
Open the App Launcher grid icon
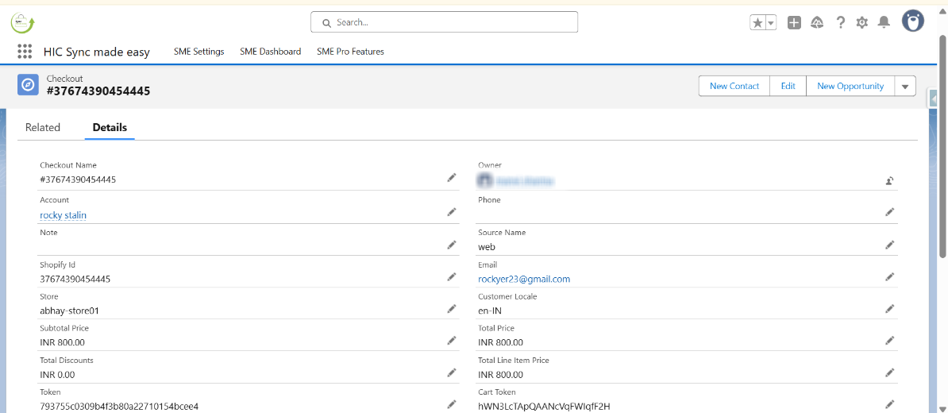pos(25,52)
